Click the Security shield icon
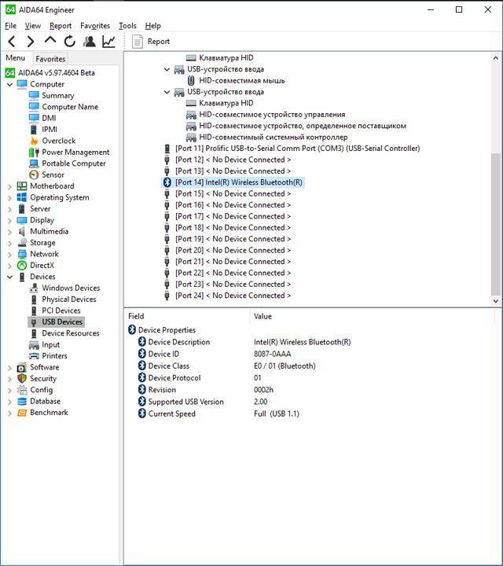The image size is (503, 566). point(22,379)
